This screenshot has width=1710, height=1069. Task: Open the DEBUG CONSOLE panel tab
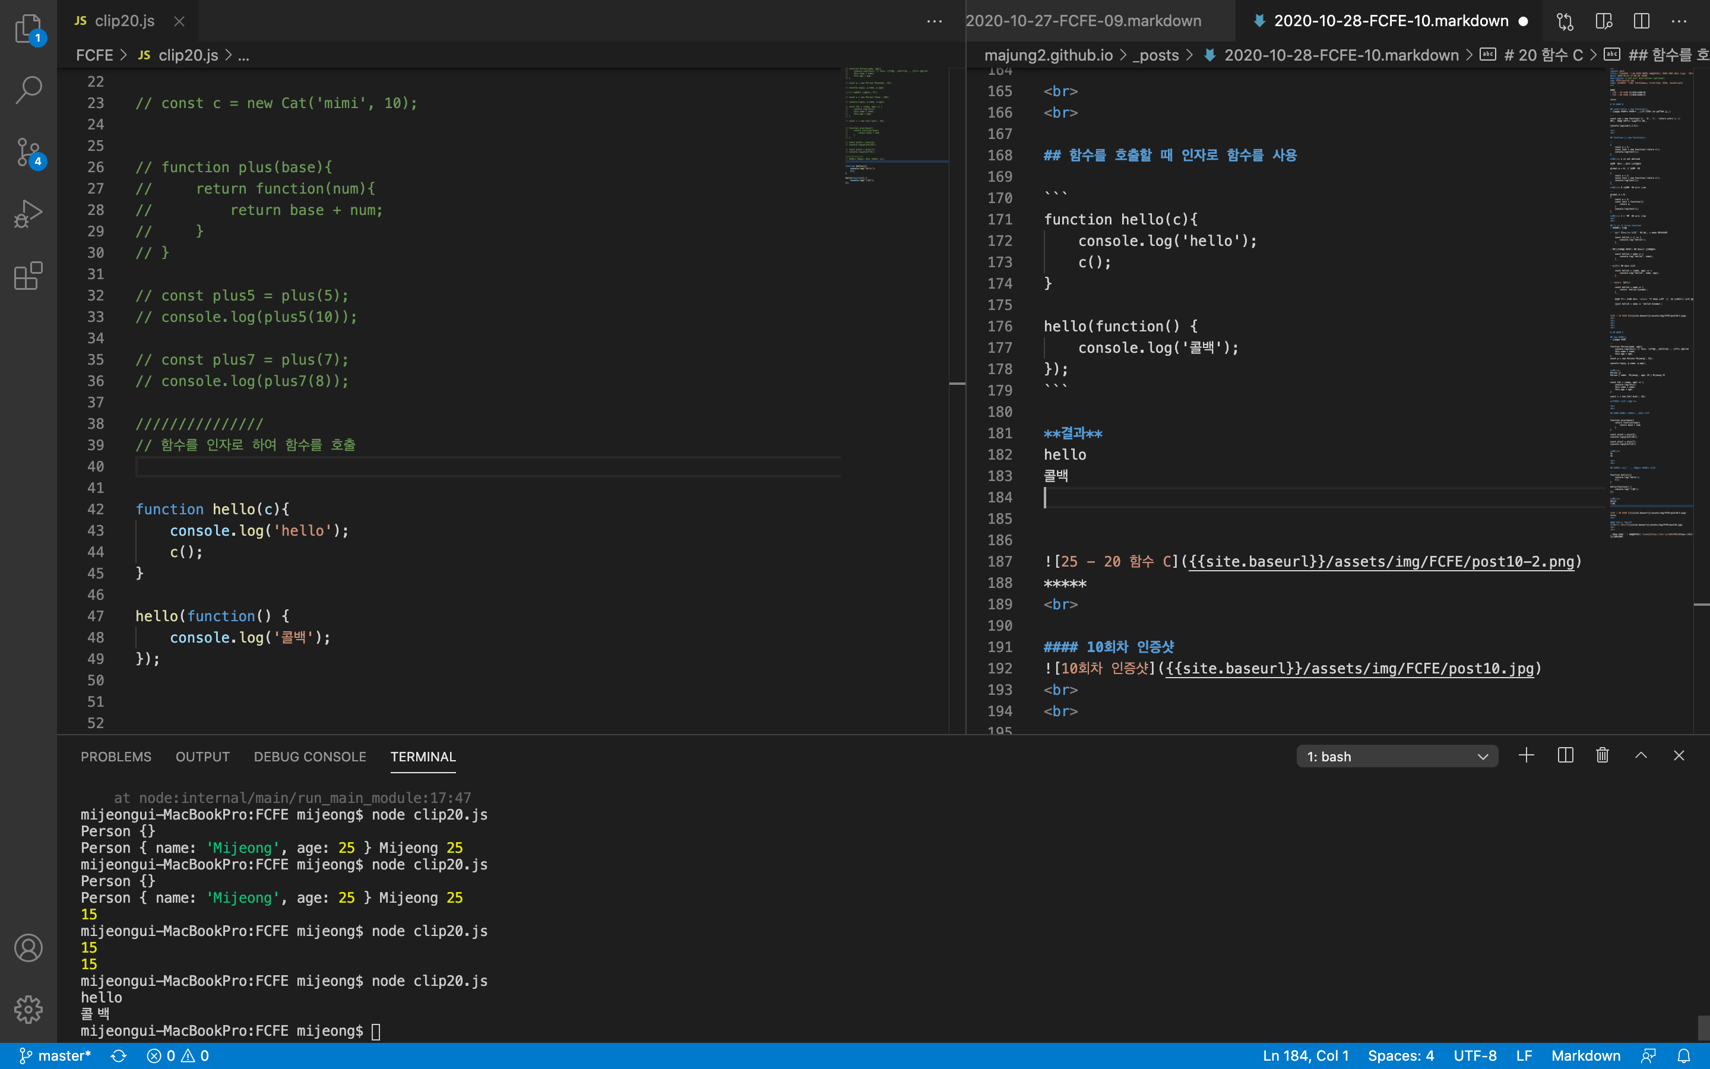(310, 757)
